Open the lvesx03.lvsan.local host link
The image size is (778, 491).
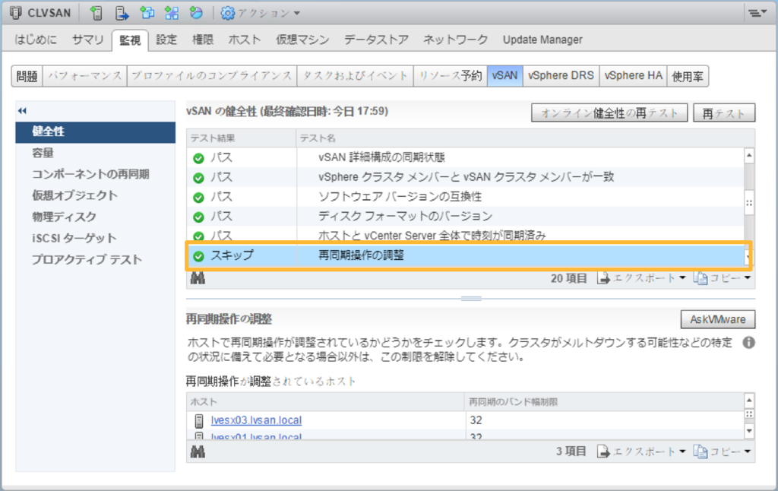pyautogui.click(x=256, y=420)
